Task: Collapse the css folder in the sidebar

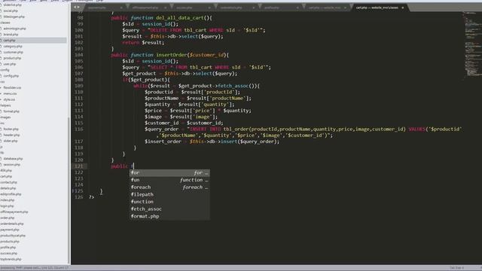Action: [2, 82]
